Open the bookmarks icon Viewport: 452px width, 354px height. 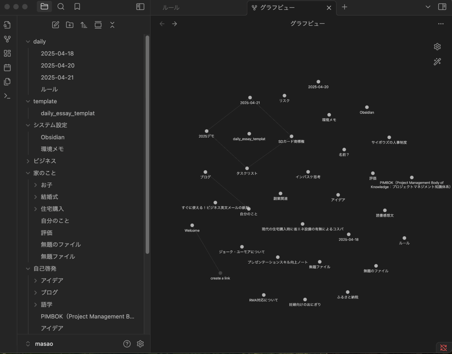pos(77,6)
